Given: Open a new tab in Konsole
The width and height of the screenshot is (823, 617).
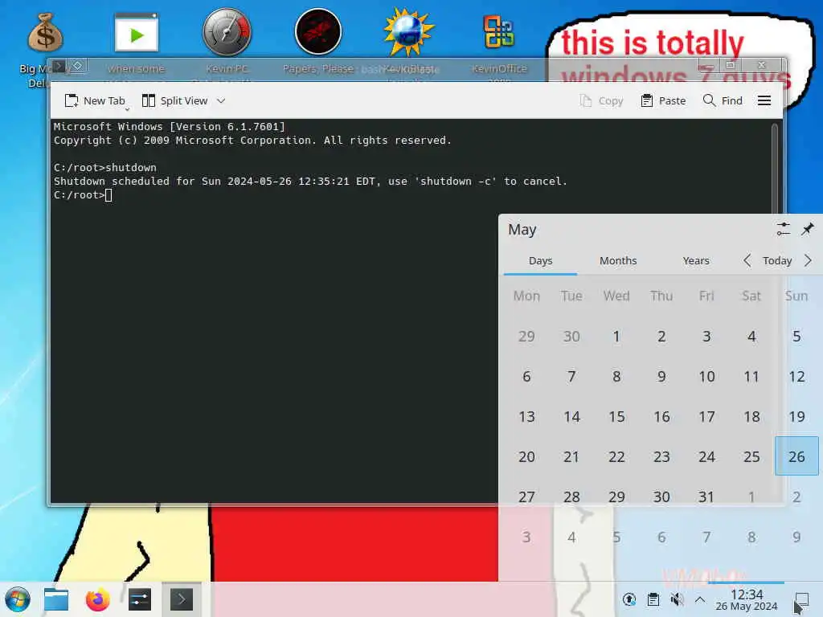Looking at the screenshot, I should (x=95, y=100).
